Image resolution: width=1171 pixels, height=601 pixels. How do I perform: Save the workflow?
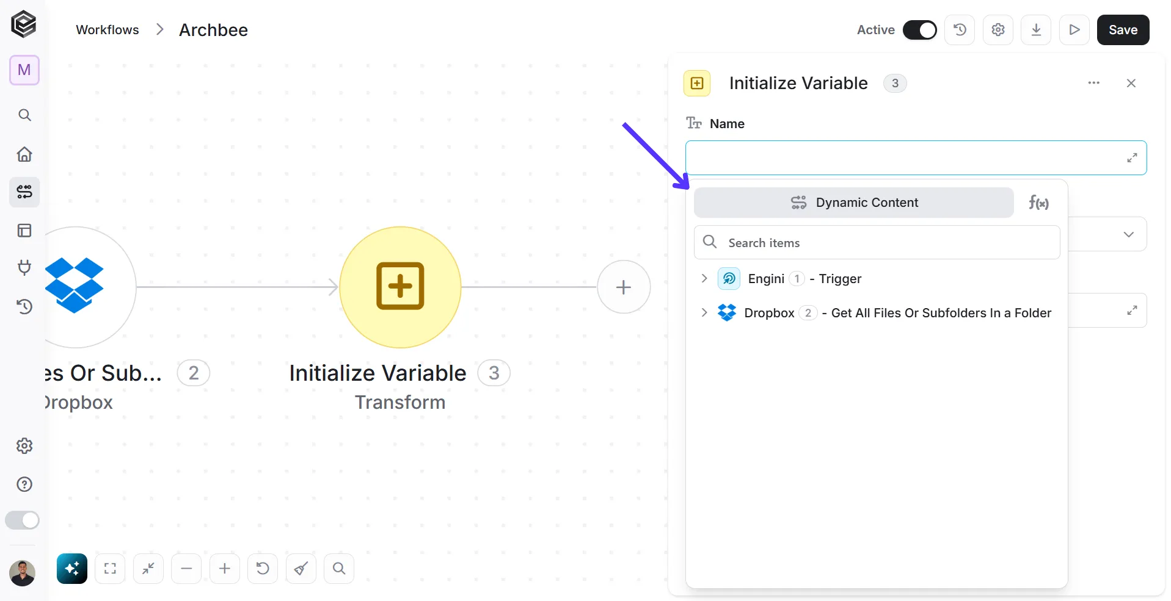[x=1123, y=30]
